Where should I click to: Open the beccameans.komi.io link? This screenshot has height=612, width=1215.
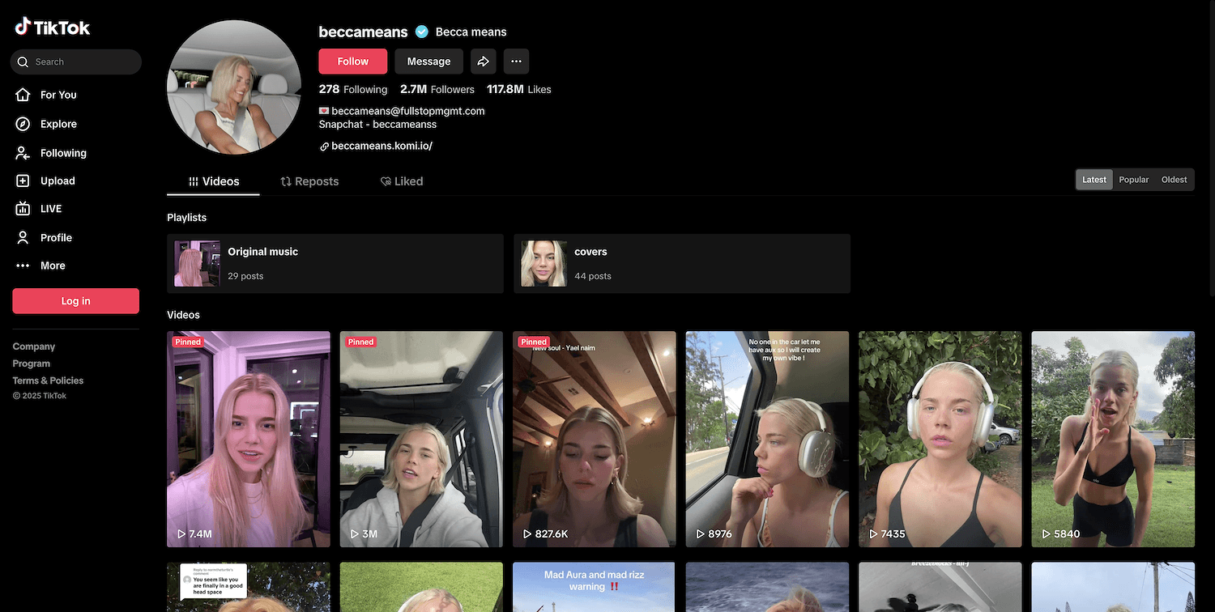382,146
